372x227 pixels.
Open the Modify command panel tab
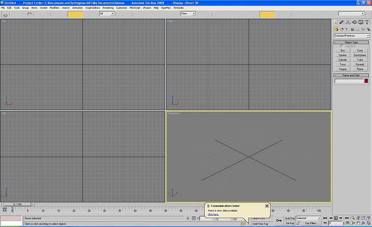341,22
